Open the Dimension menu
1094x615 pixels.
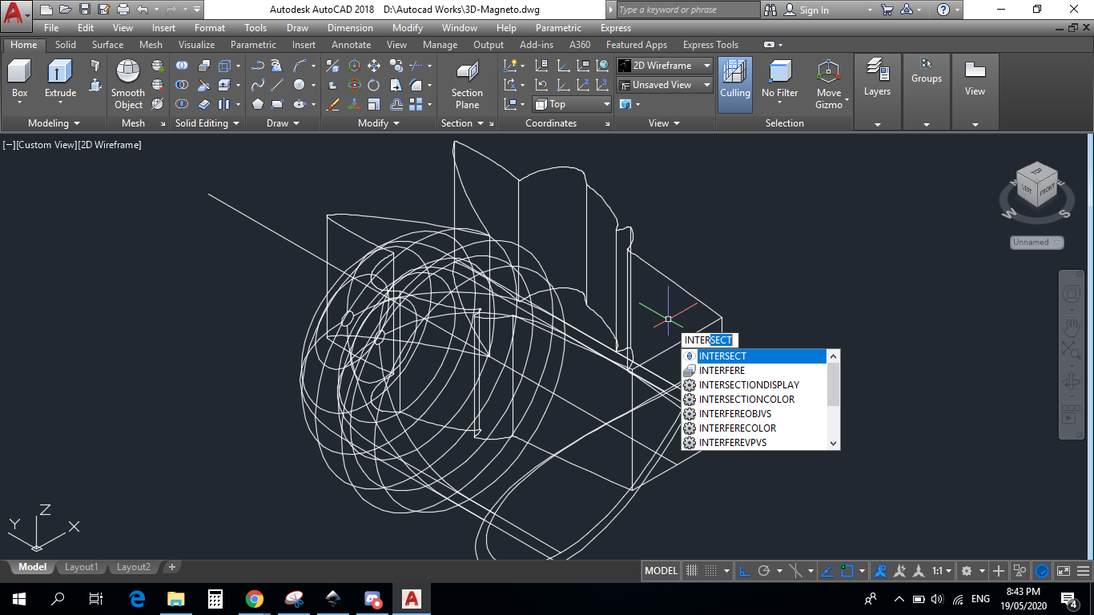pos(350,27)
